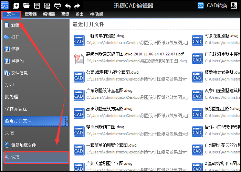Click CAD icon beside 梦园别墅施工图.dwg

(79, 132)
